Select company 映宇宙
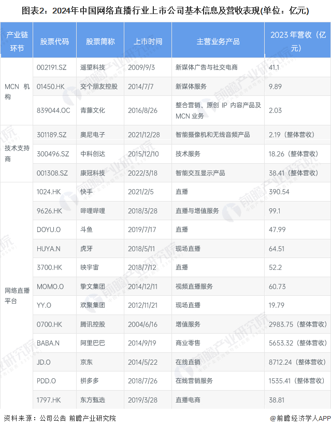 [x=89, y=267]
